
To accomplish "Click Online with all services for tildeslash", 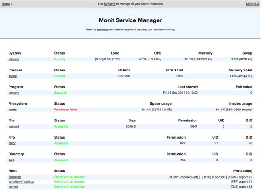I will (69, 177).
